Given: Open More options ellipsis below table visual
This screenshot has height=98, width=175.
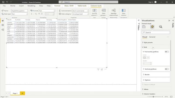Looking at the screenshot, I should tap(105, 69).
